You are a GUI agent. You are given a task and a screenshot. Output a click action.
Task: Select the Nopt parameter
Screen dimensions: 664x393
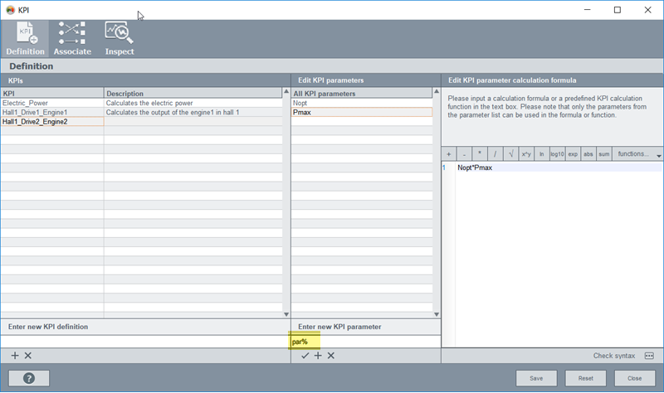300,103
